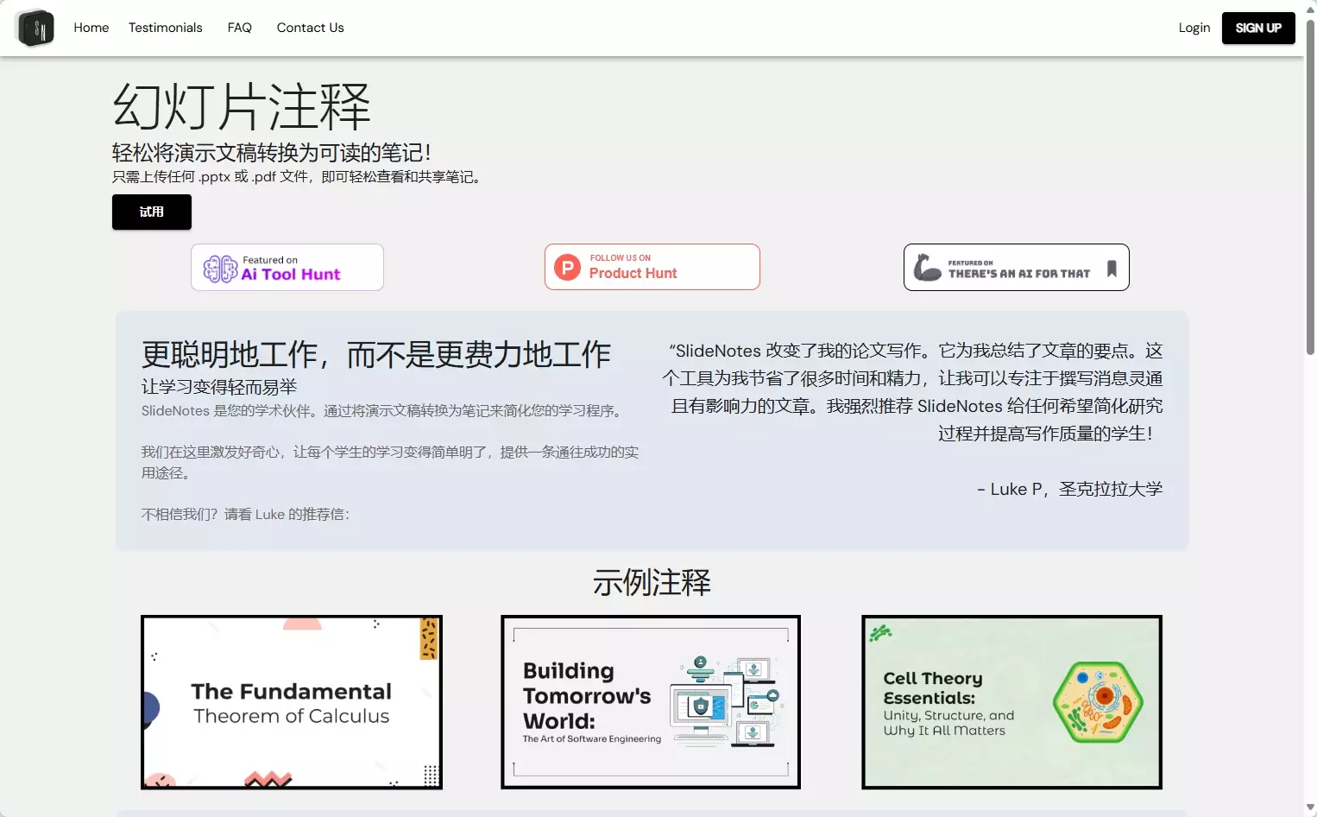Click the 幻灯片注释 main heading
Screen dimensions: 1317x817
(242, 107)
